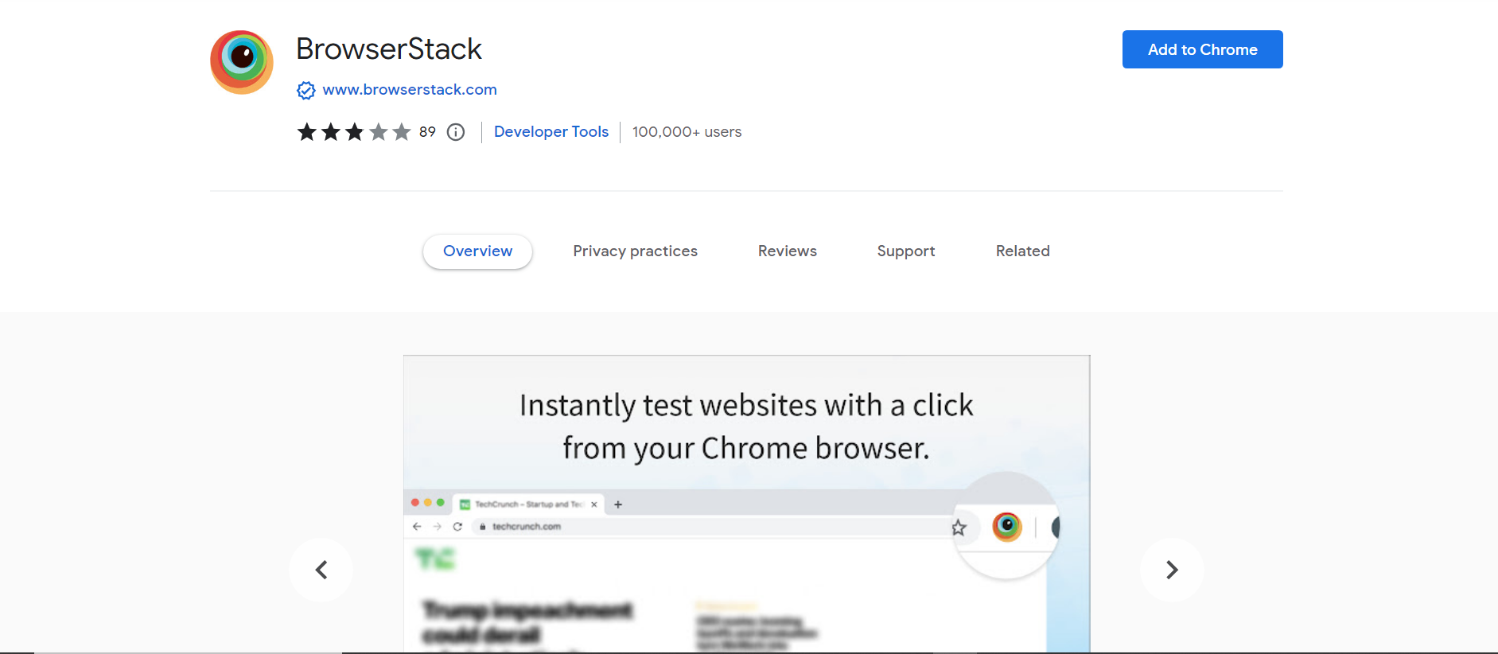
Task: Click the 89 ratings count
Action: [428, 132]
